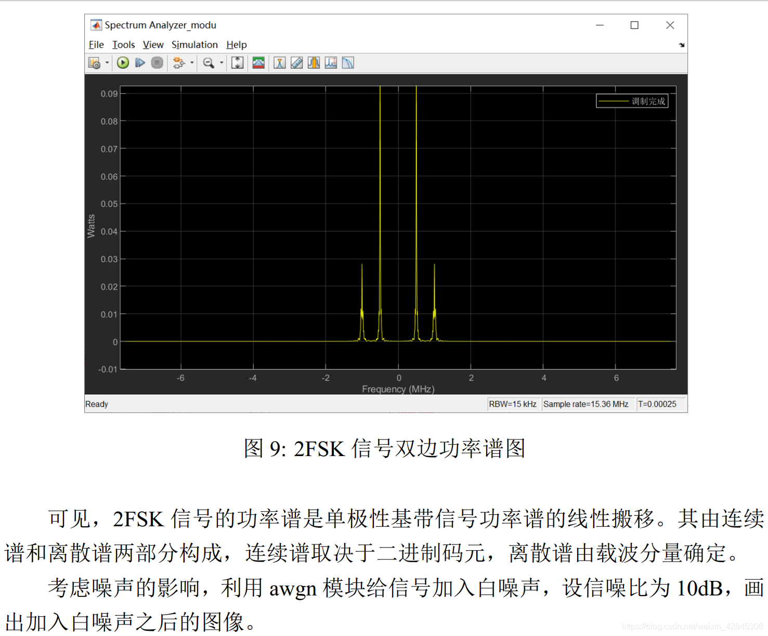Screen dimensions: 768x636
Task: Maximize the Spectrum Analyzer window
Action: coord(634,25)
